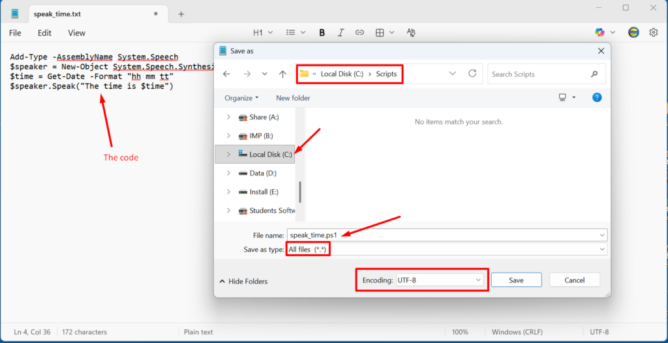Open the H1 heading dropdown

click(x=263, y=33)
